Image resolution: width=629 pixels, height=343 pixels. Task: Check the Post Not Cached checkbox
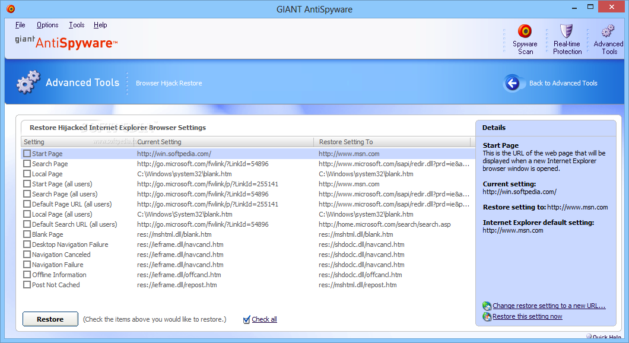point(27,285)
